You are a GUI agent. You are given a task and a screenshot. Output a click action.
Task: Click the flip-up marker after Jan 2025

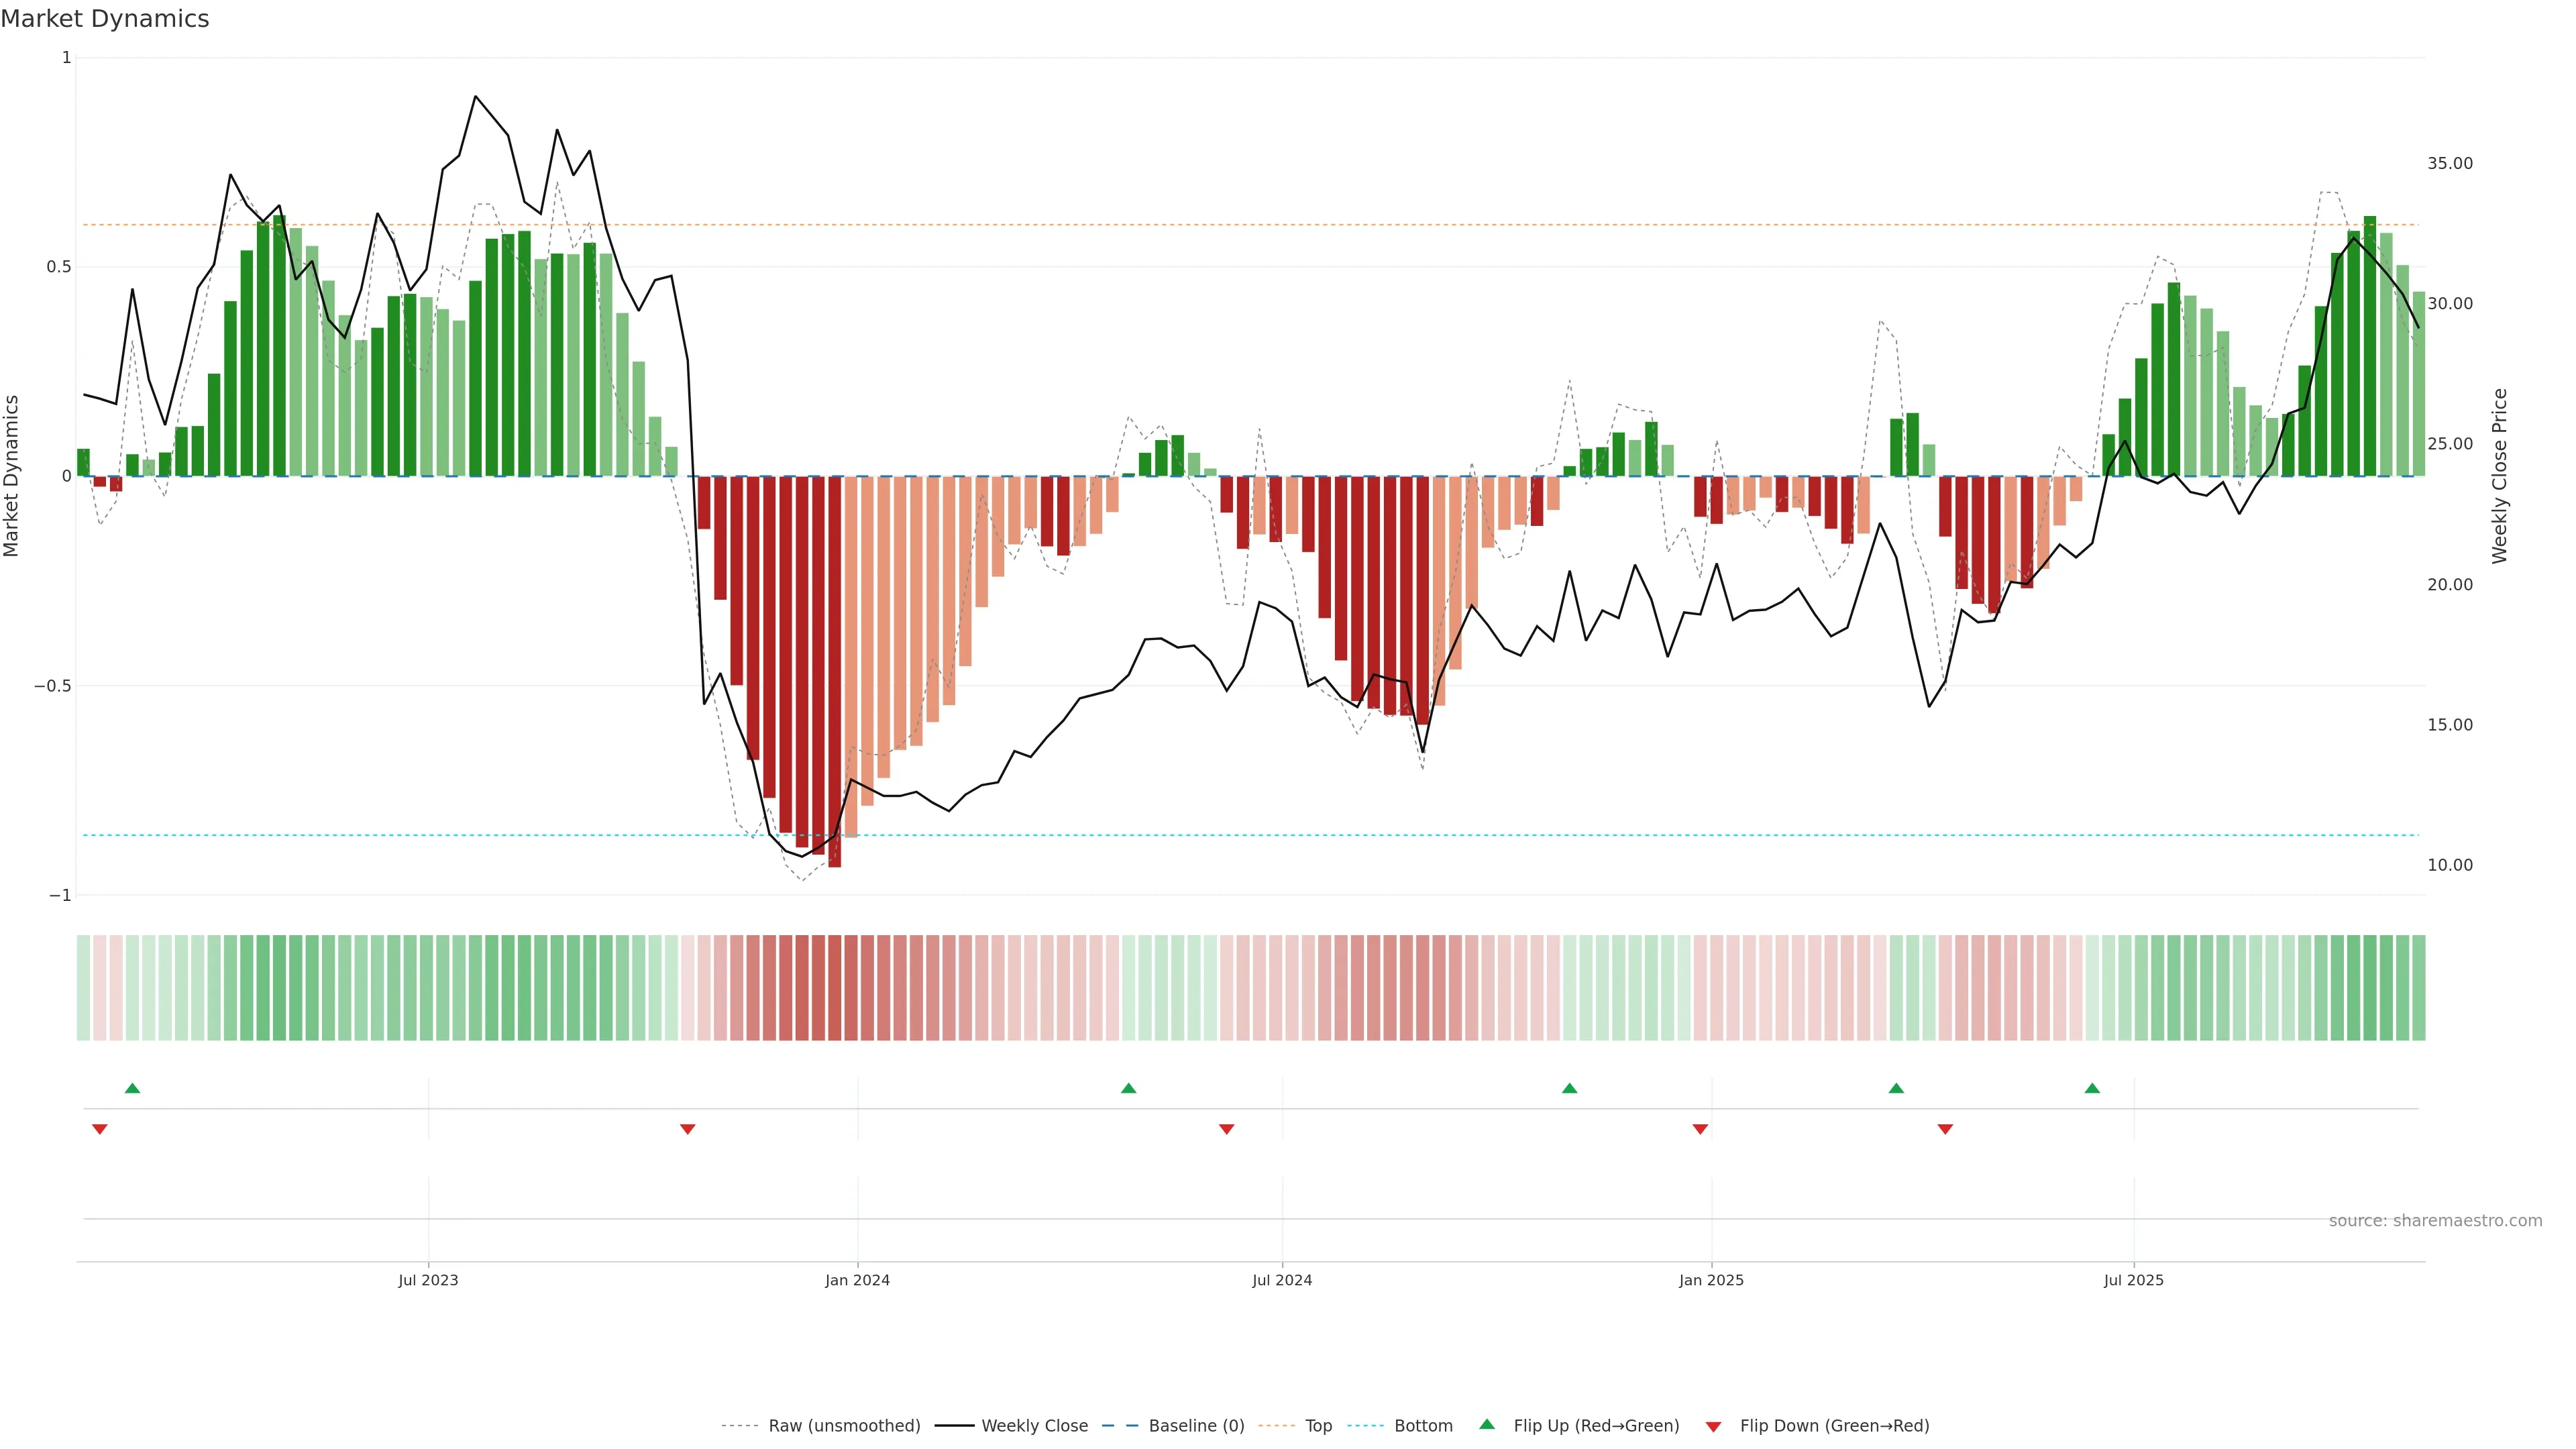click(1896, 1088)
